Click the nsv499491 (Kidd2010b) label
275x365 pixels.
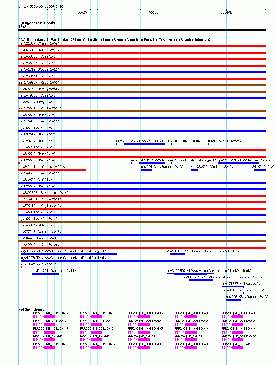[40, 245]
